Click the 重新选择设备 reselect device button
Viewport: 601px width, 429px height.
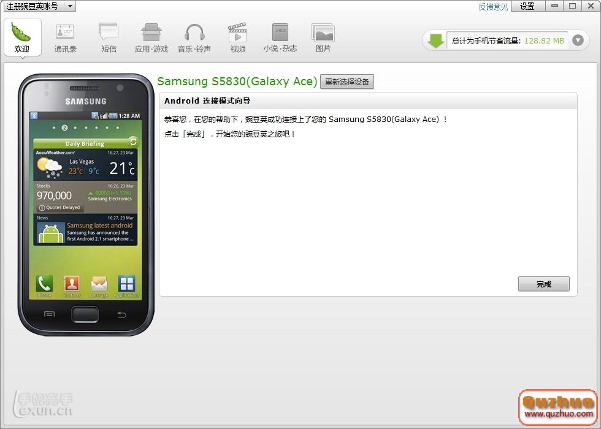tap(347, 82)
